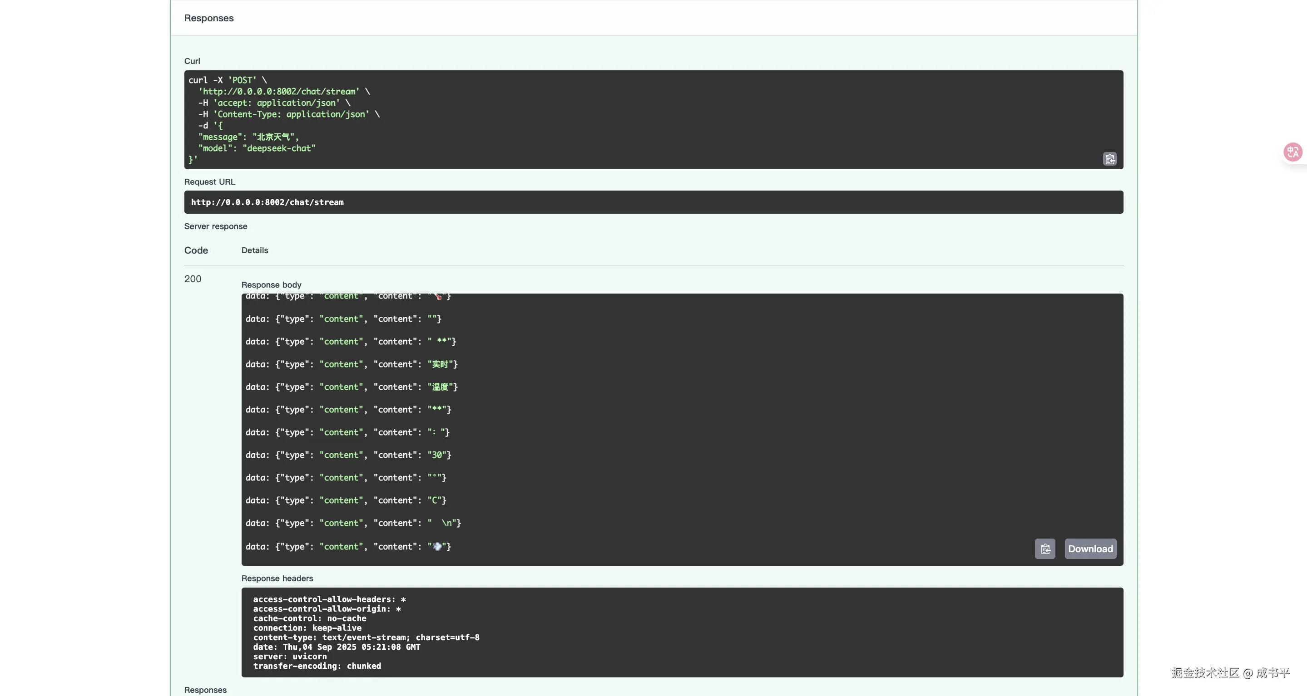Click the top Responses section heading
The image size is (1307, 696).
click(x=208, y=18)
